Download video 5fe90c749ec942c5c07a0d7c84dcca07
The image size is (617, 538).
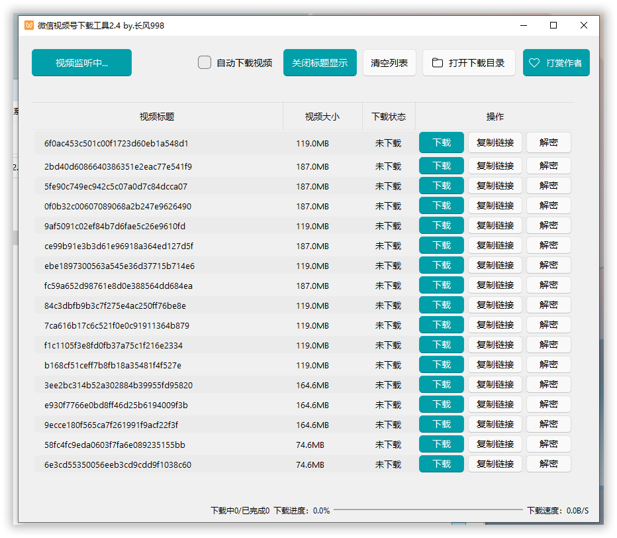(x=442, y=186)
